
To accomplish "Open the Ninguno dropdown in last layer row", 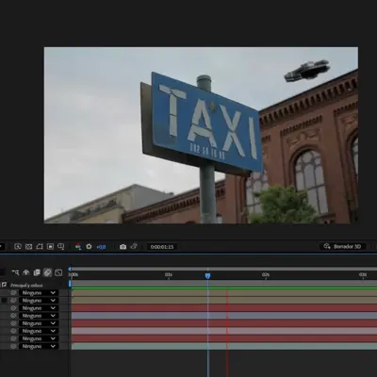I will pos(39,346).
